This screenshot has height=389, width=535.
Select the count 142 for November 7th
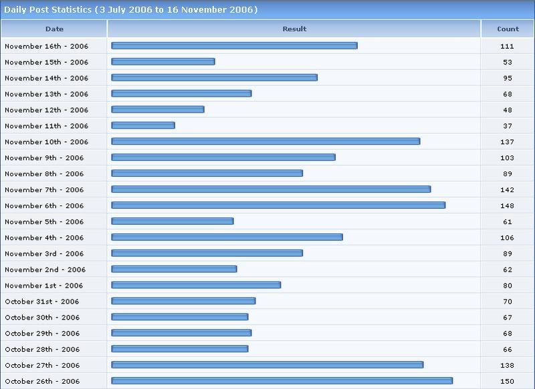tap(508, 190)
